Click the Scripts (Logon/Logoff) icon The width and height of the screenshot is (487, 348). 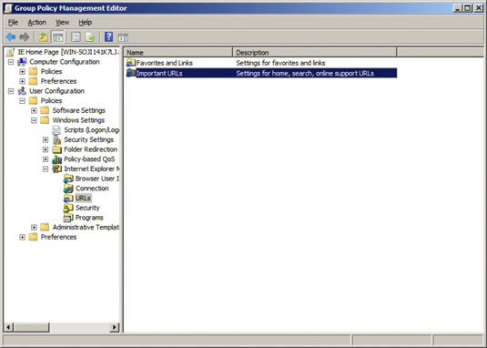pyautogui.click(x=56, y=130)
